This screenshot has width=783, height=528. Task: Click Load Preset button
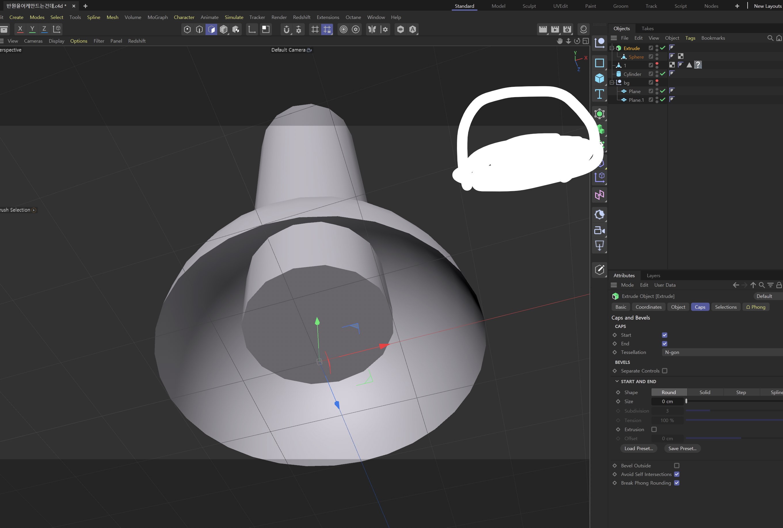639,448
